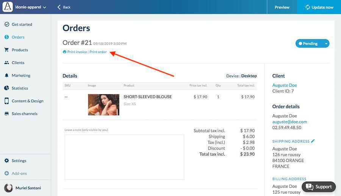Click the Get started checkmark icon

tap(7, 24)
